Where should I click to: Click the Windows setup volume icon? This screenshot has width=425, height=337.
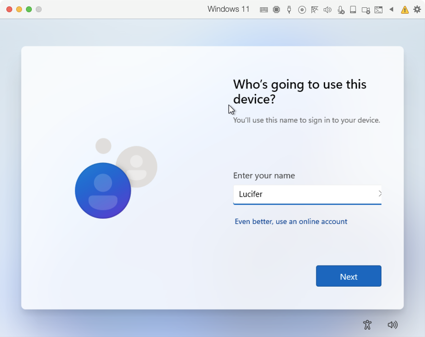pos(393,325)
